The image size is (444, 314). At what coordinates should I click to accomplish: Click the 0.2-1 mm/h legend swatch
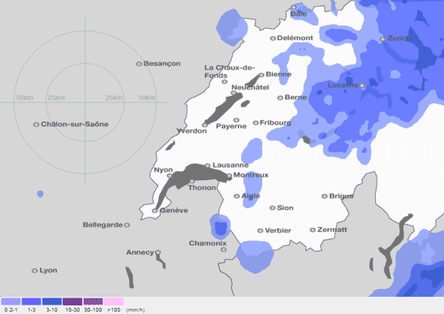[11, 301]
